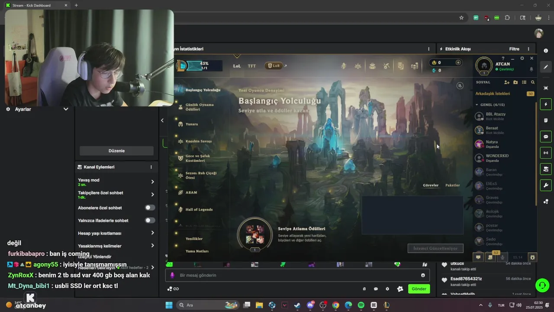Open the Collection backpack icon in LoL client

(x=372, y=66)
